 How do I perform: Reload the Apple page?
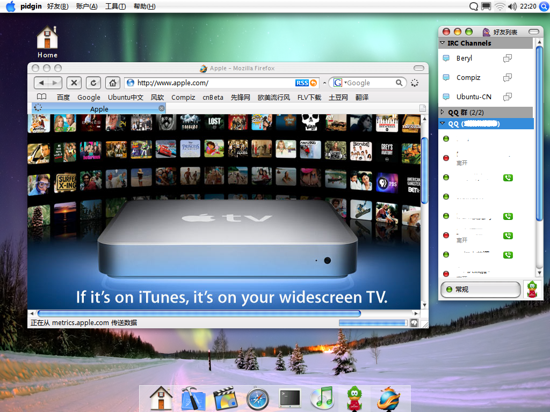pos(93,83)
